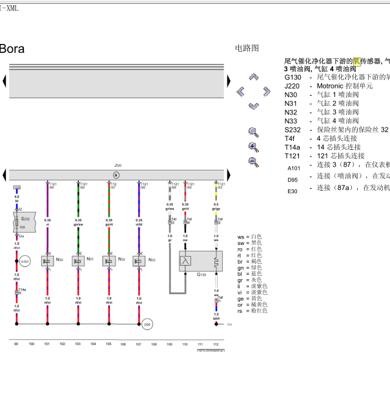This screenshot has width=390, height=393.
Task: Click the bl color code line
Action: (249, 274)
